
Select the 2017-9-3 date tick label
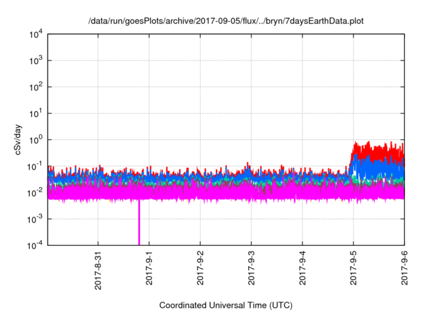(251, 267)
